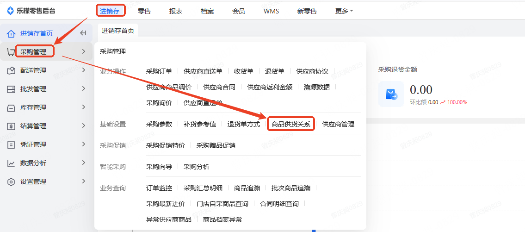
Task: Open 合同明细查询 link
Action: 279,204
